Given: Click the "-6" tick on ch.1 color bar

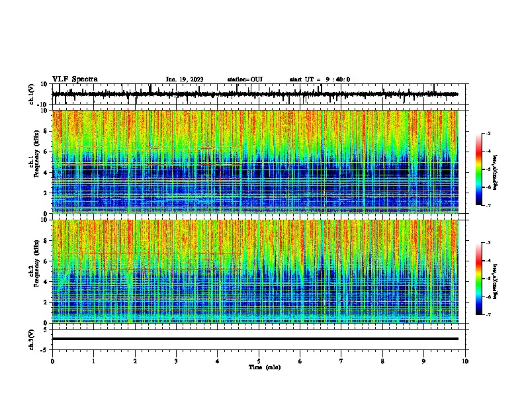Looking at the screenshot, I should (488, 187).
